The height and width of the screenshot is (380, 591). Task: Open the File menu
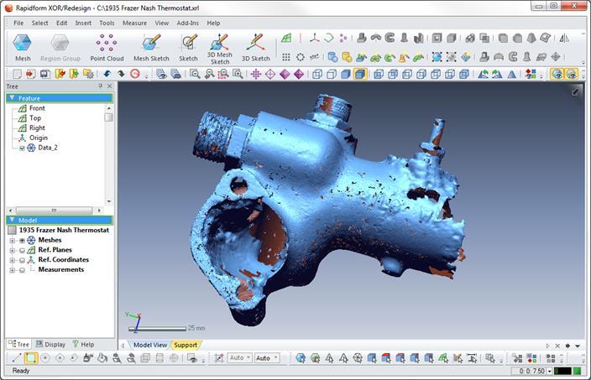click(18, 23)
